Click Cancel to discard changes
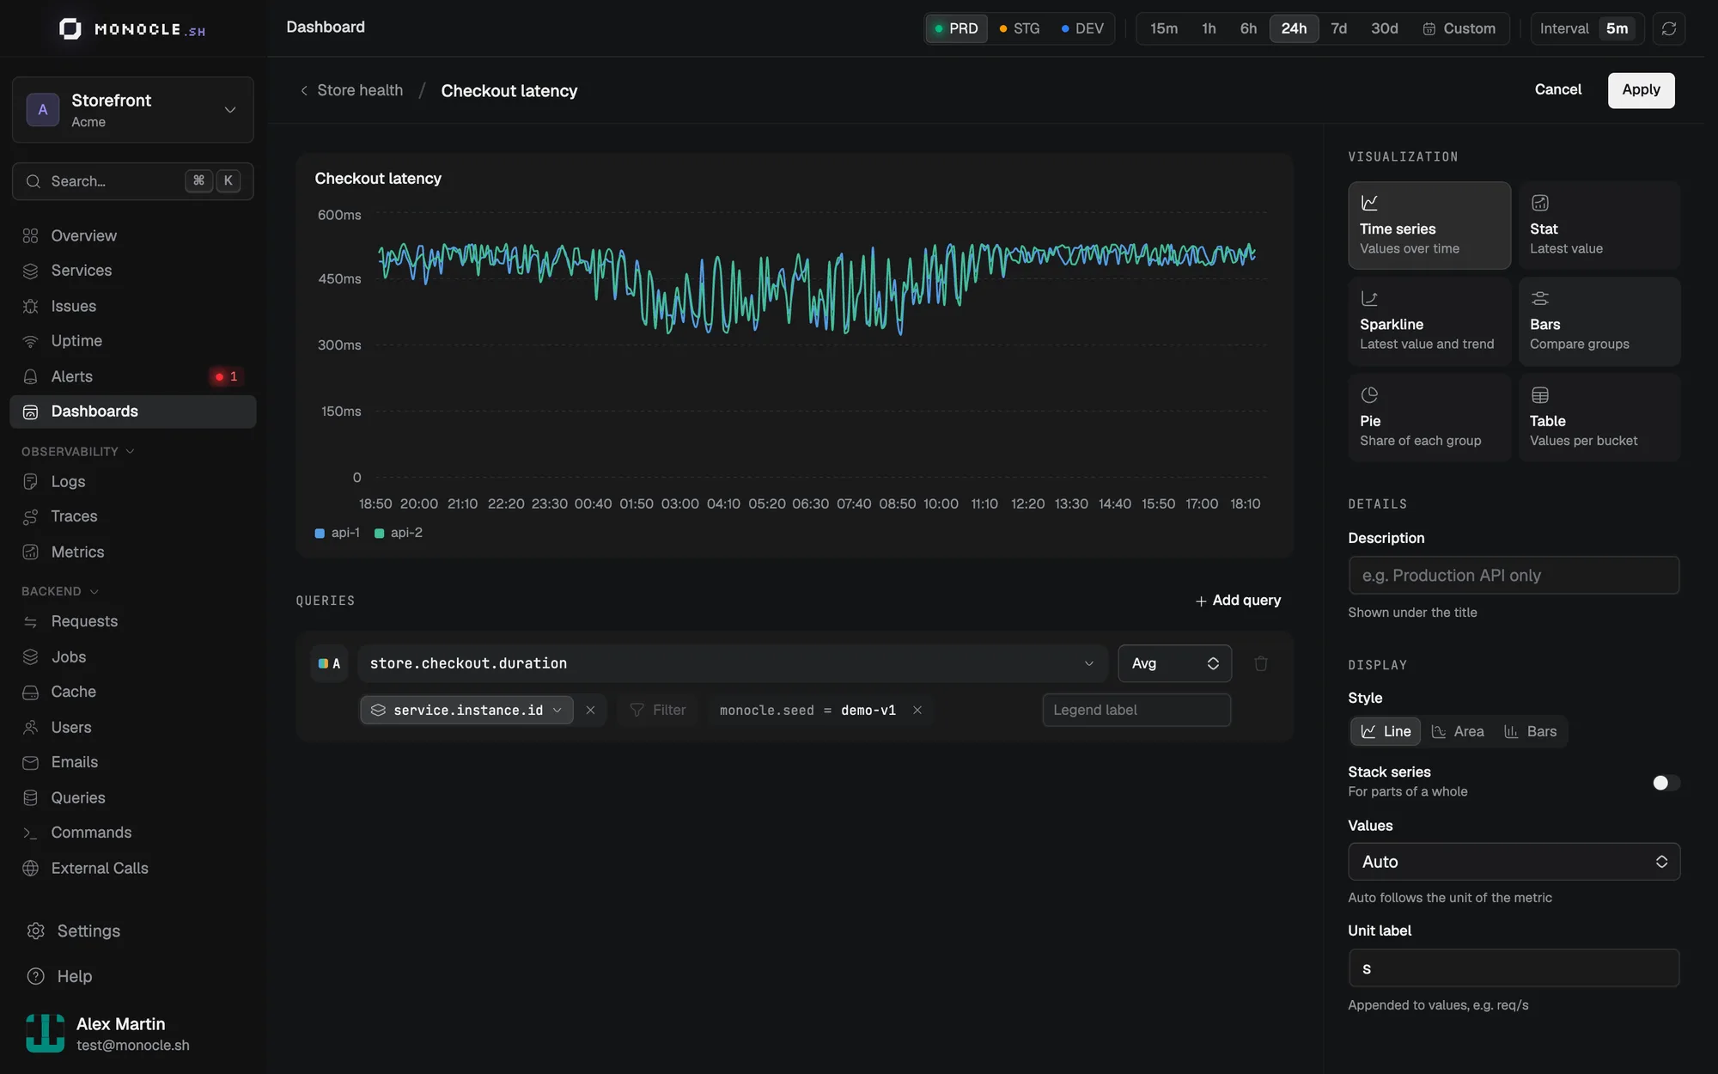 (1557, 89)
